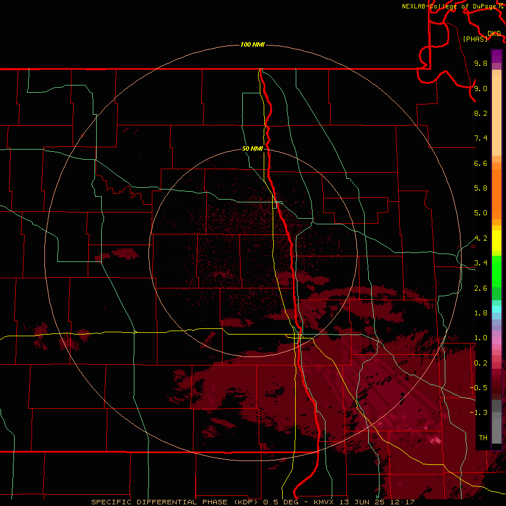Click the 6.6 value on color scale
Viewport: 506px width, 506px height.
(x=481, y=163)
